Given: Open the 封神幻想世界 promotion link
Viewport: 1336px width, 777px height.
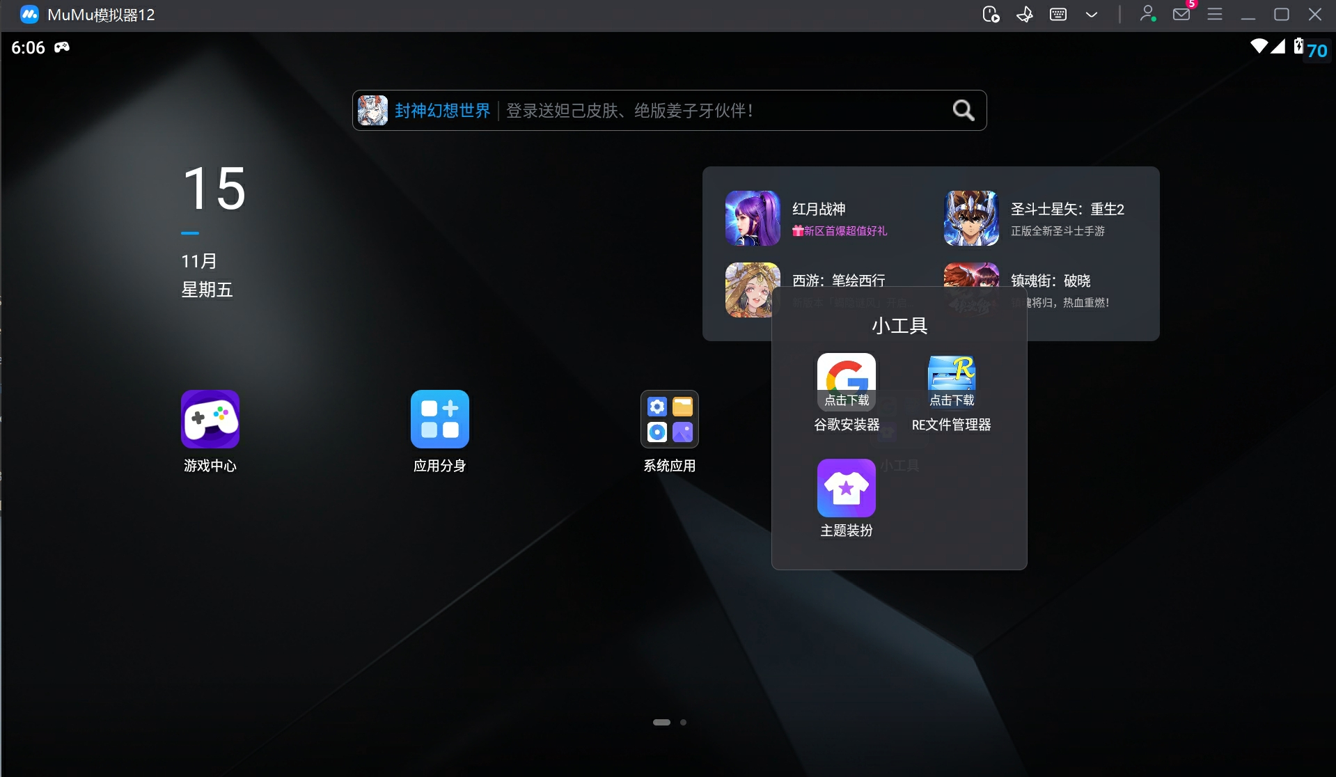Looking at the screenshot, I should [441, 110].
